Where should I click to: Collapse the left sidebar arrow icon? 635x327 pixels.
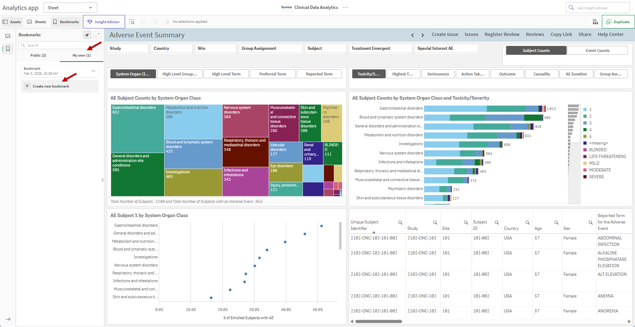pos(8,319)
